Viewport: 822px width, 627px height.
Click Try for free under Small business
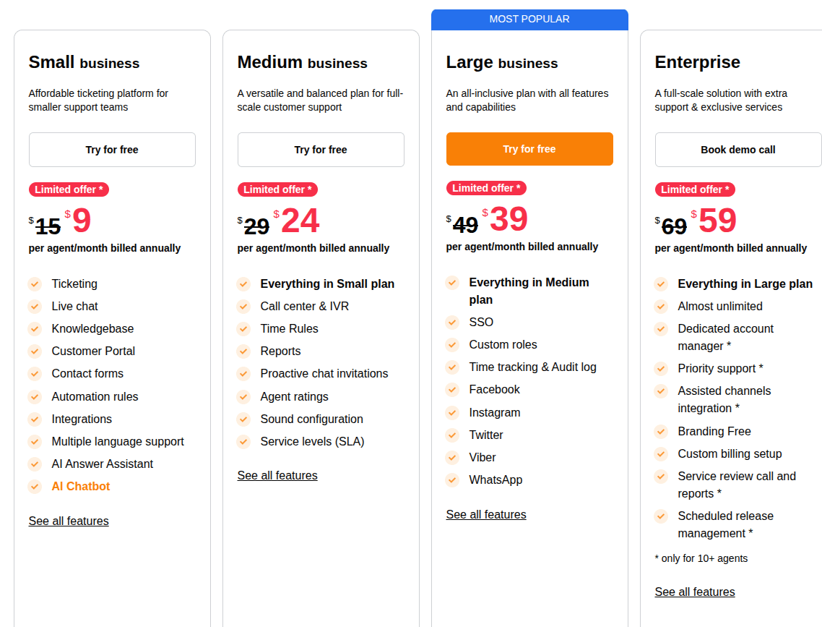click(112, 150)
